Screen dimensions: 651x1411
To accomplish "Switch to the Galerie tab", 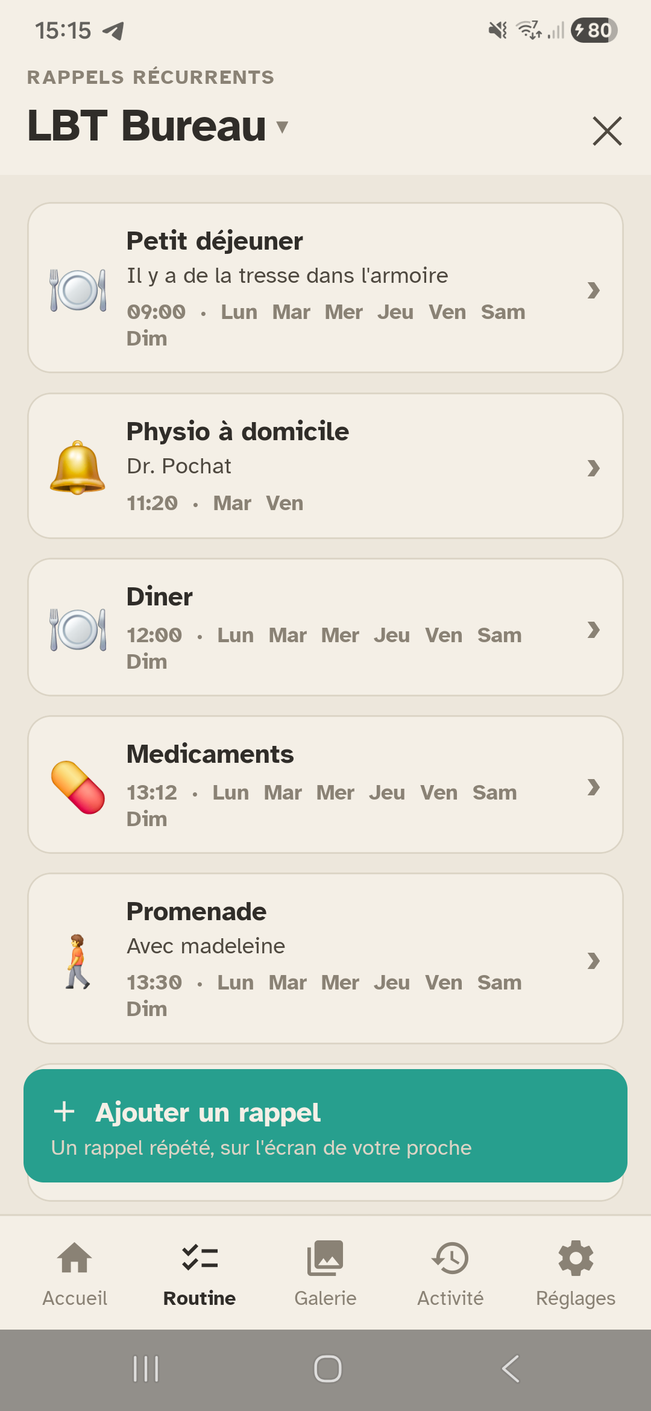I will point(325,1274).
